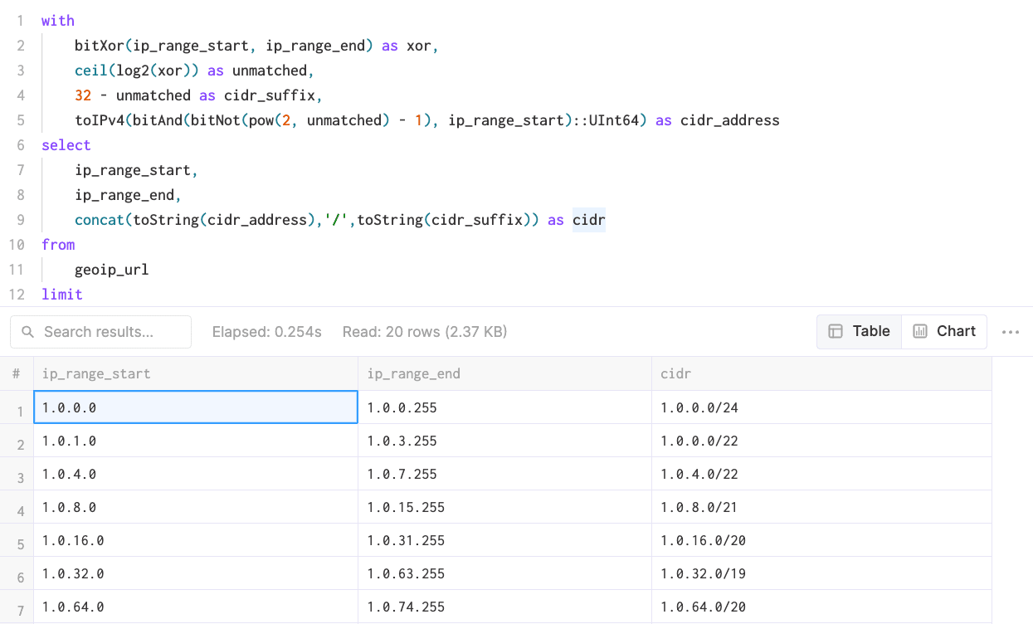This screenshot has width=1033, height=624.
Task: Switch to the Table tab
Action: pyautogui.click(x=859, y=331)
